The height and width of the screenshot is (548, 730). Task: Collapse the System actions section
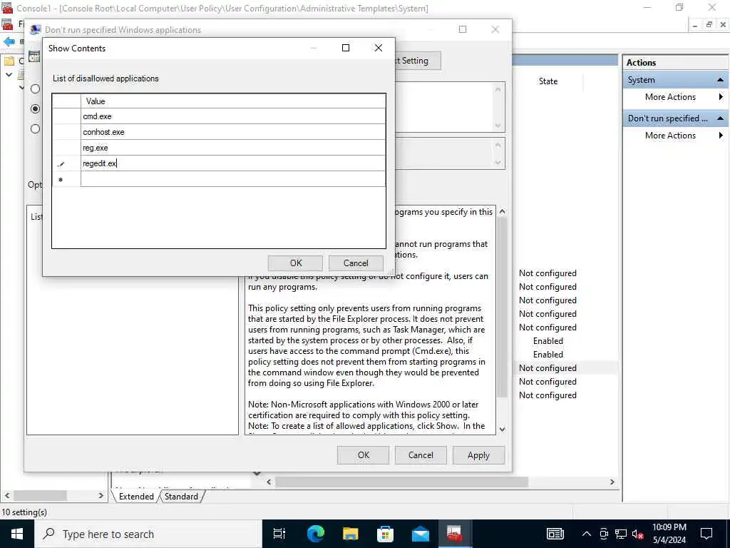[720, 80]
